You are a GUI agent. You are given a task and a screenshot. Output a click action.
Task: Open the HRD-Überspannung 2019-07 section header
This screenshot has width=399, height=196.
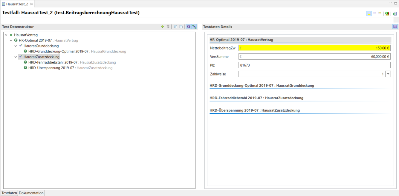tap(255, 110)
